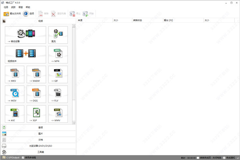Click the video format list scrollbar thumb

[74, 64]
